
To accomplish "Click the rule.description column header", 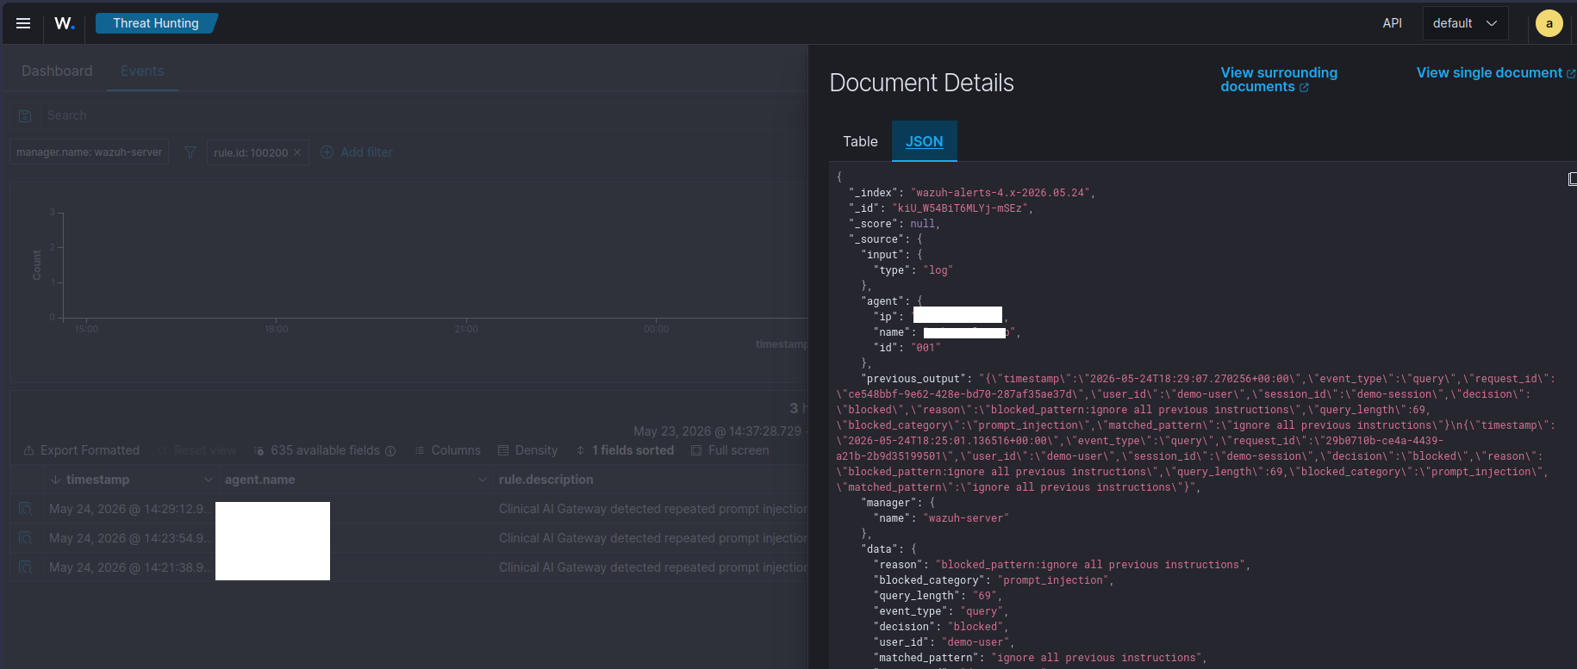I will pos(546,480).
